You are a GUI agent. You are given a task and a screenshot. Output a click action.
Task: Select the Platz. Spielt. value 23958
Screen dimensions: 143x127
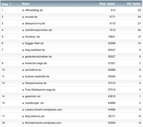tap(112, 43)
